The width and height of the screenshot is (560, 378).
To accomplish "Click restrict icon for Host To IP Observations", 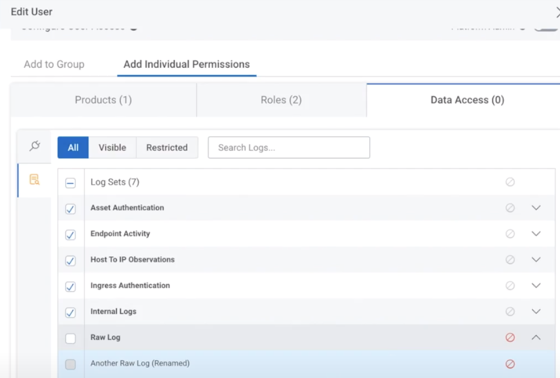I will tap(510, 260).
